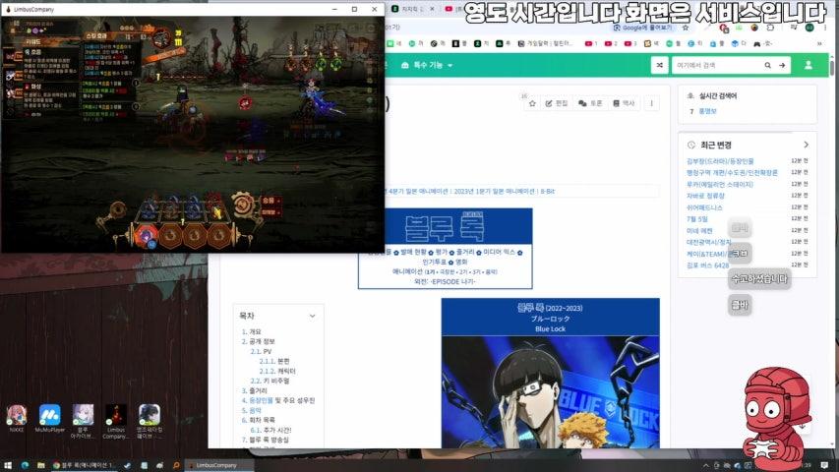This screenshot has height=472, width=839.
Task: Open recent change 쉬어매드니스
Action: 704,207
